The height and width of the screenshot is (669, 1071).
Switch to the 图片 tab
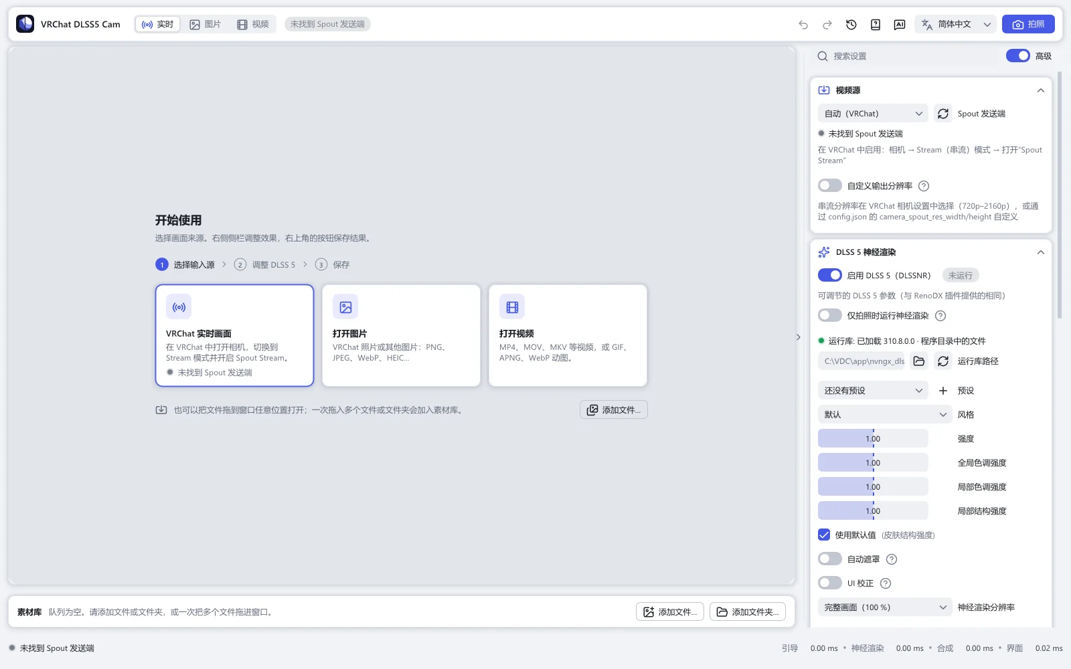point(205,24)
